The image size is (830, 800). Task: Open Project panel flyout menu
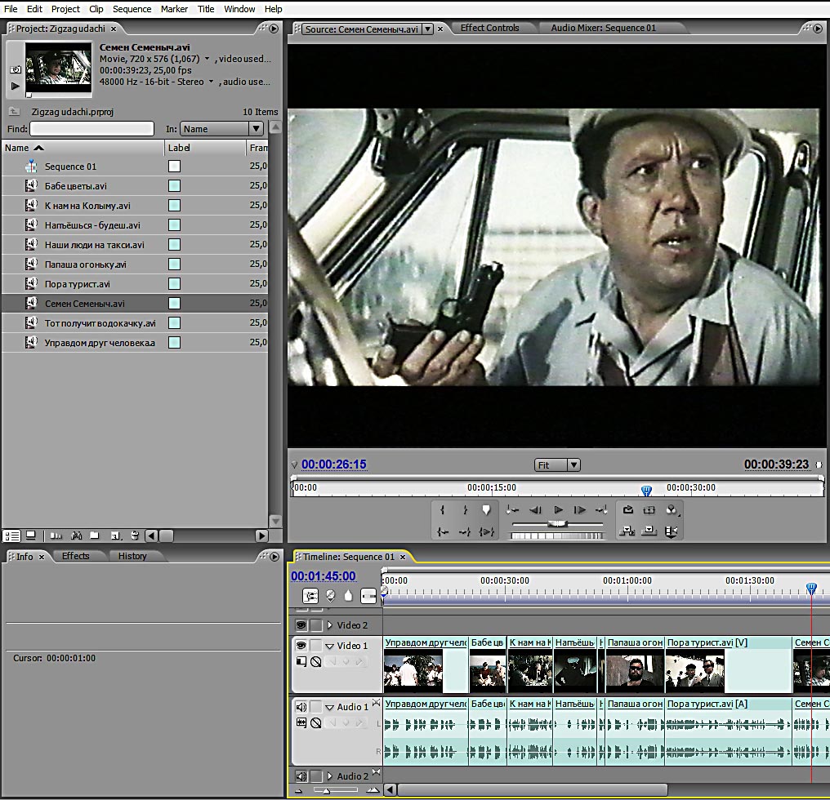(274, 29)
